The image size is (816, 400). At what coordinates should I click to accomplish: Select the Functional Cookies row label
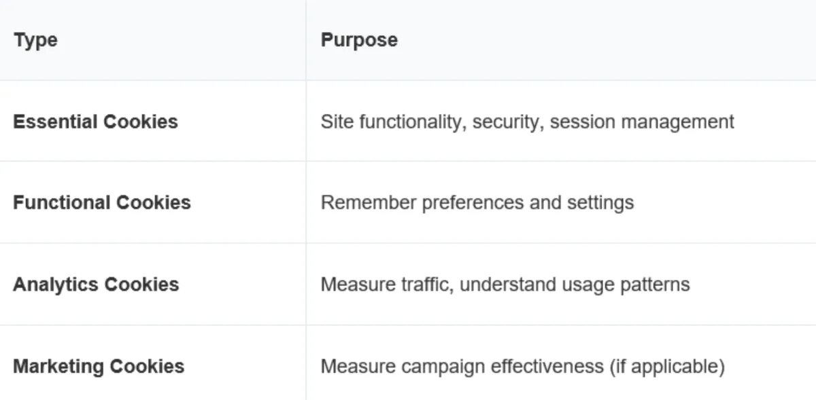pyautogui.click(x=102, y=202)
